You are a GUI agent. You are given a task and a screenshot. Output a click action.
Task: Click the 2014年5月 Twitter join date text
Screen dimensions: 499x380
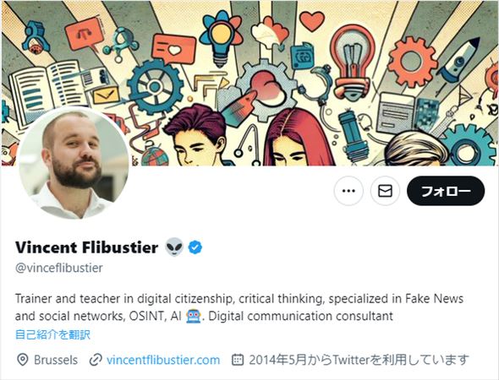click(x=359, y=360)
